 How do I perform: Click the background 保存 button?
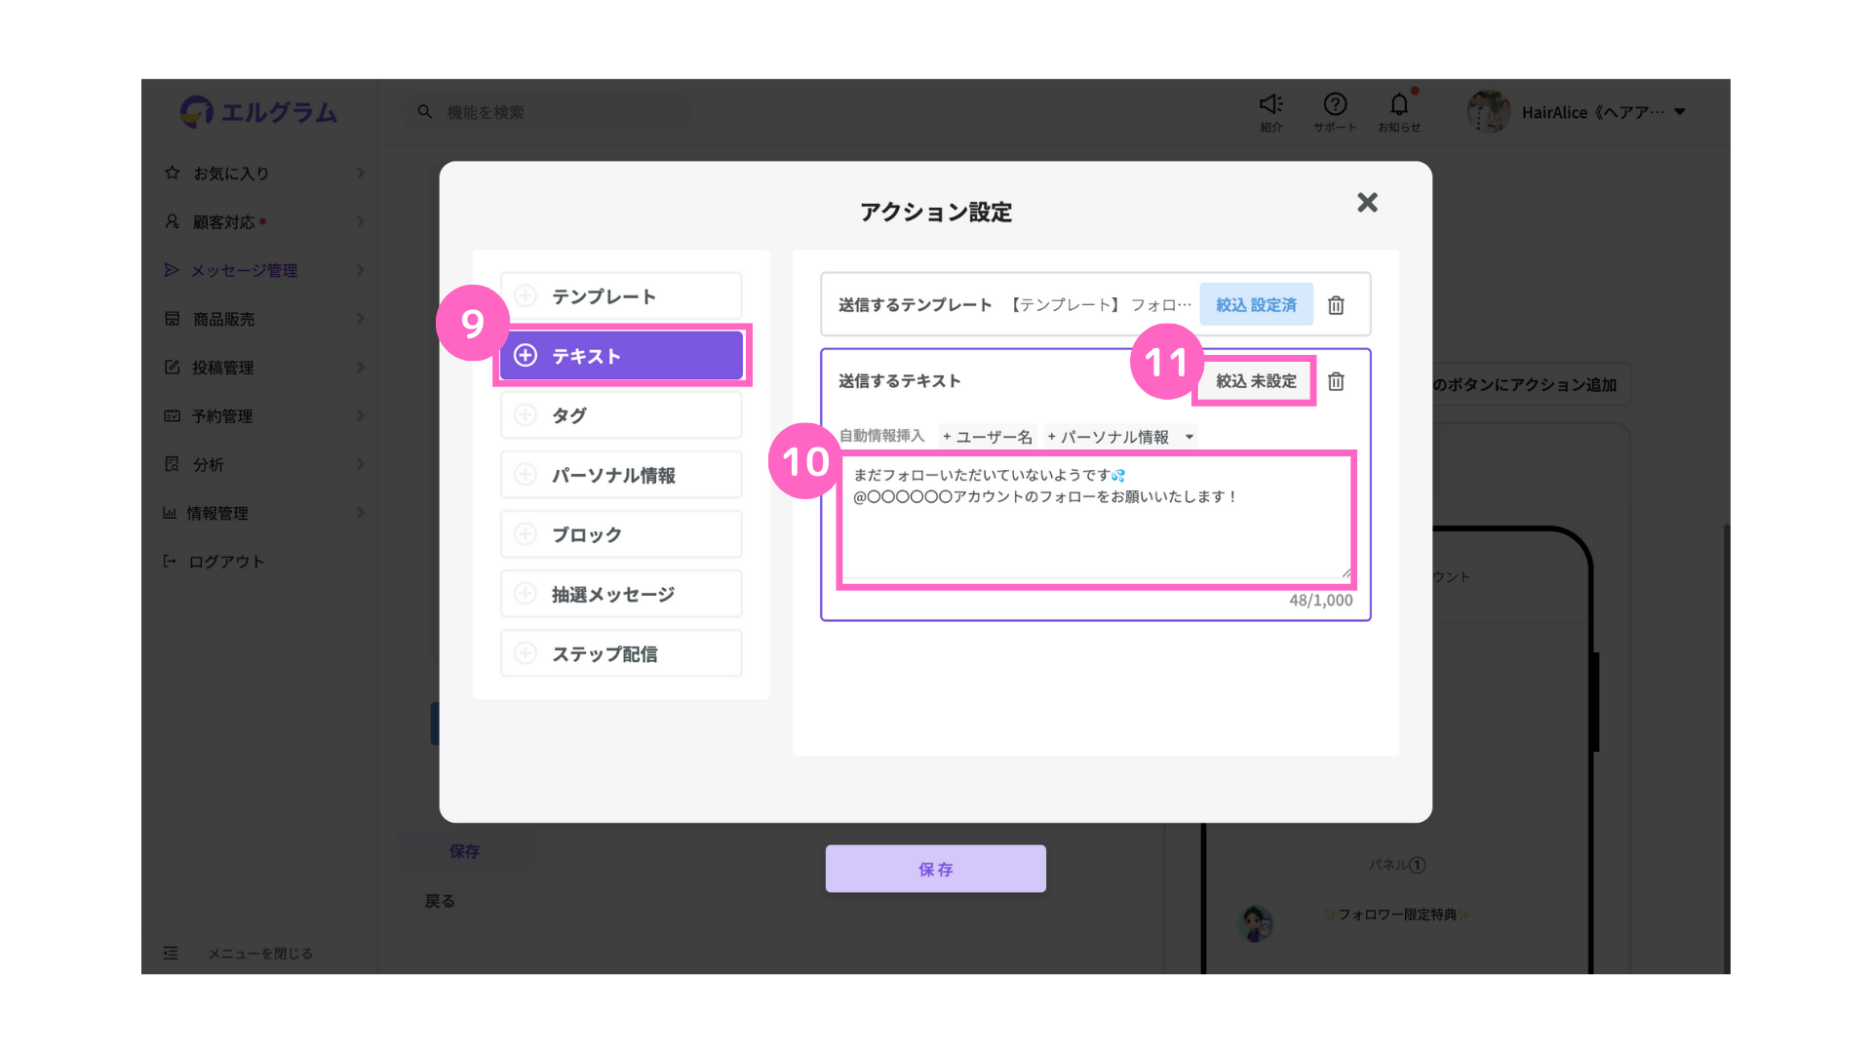(x=465, y=851)
